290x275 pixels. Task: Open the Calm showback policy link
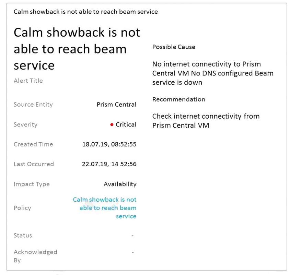(105, 208)
